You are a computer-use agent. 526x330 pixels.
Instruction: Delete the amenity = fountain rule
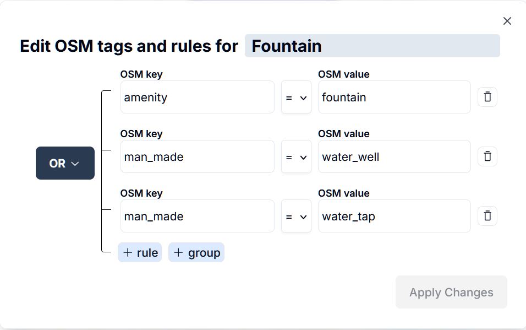(487, 97)
